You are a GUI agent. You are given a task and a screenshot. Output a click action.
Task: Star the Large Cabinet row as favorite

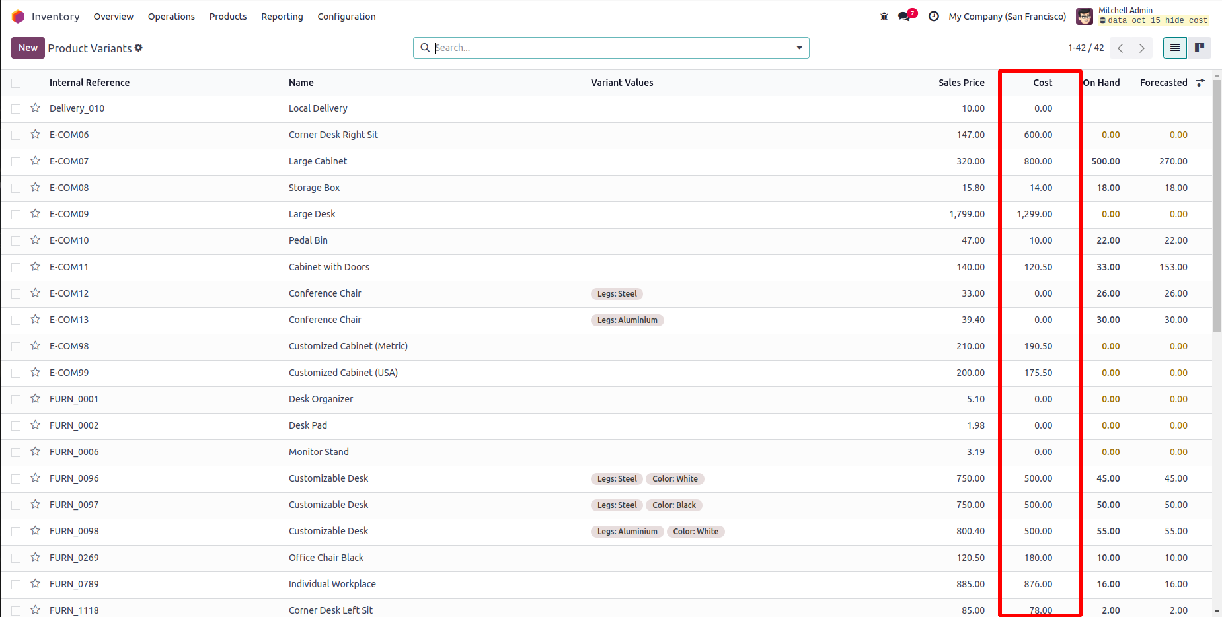36,161
